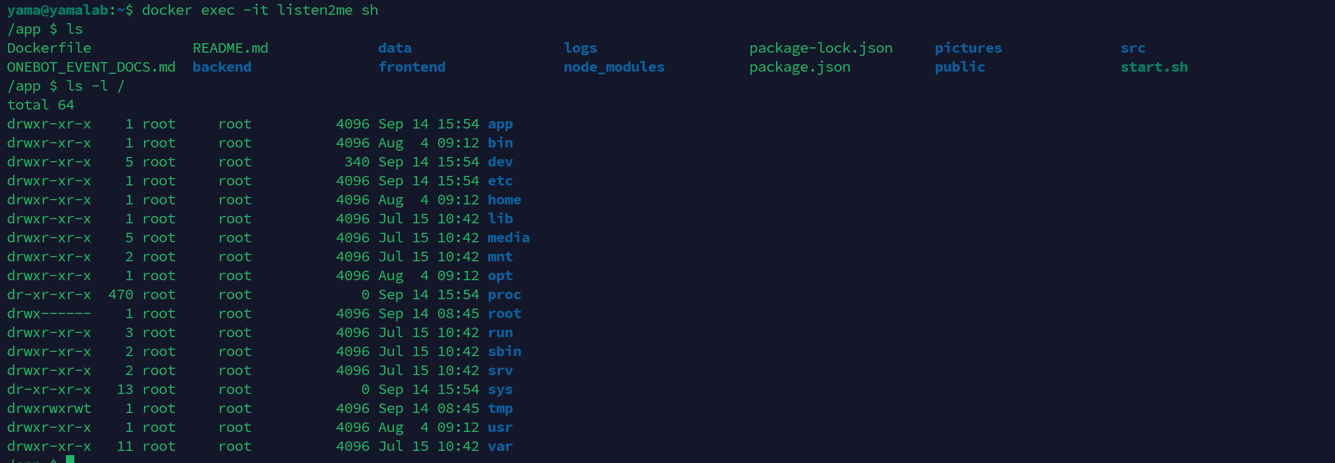Click the tmp directory name

coord(500,408)
